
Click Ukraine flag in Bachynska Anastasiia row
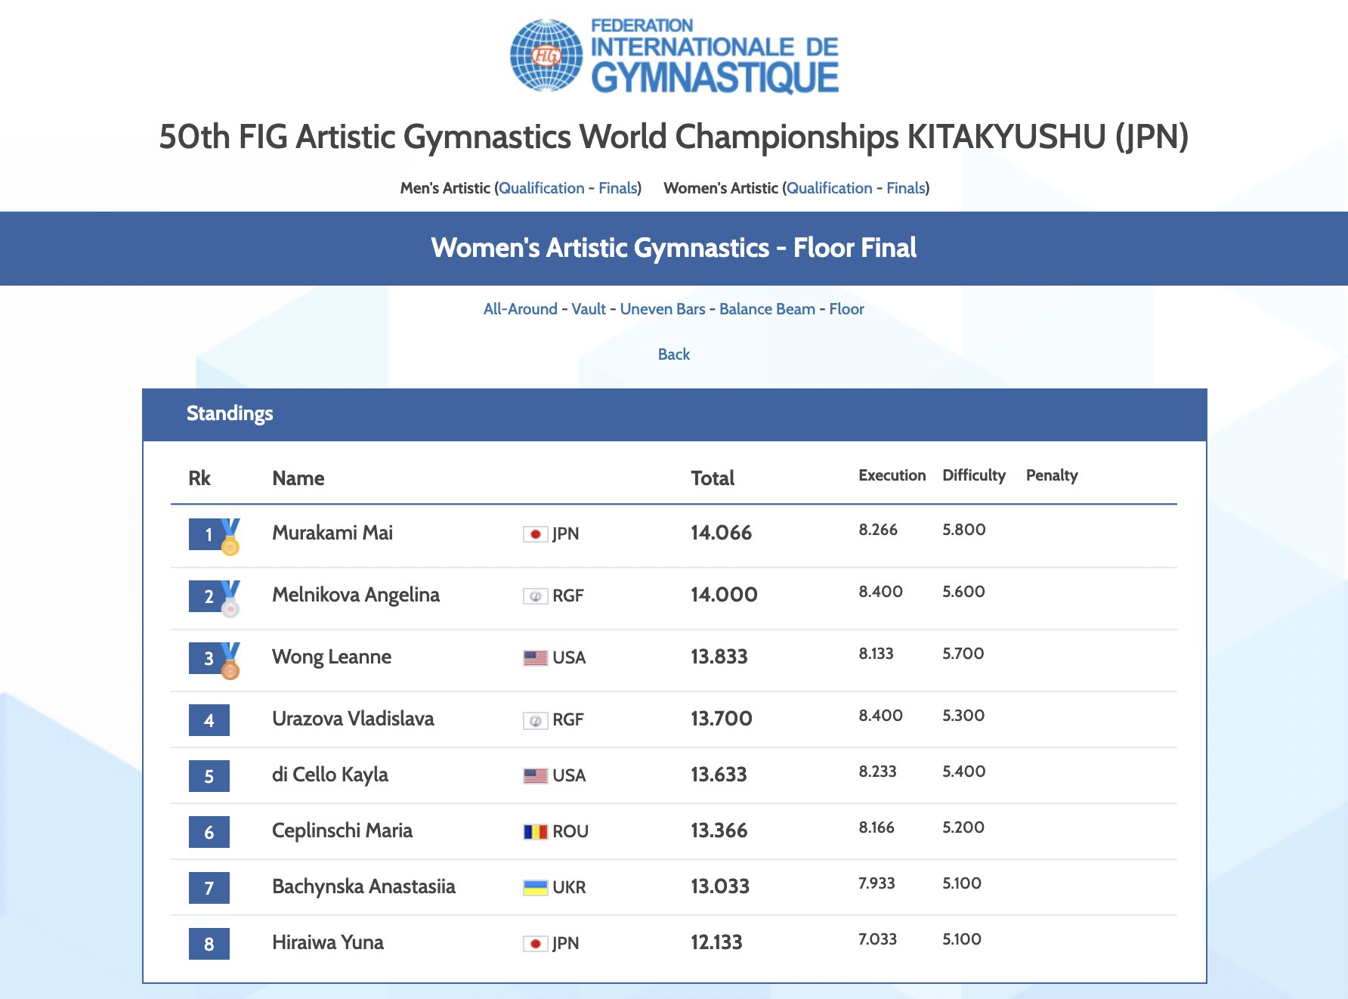(x=536, y=888)
